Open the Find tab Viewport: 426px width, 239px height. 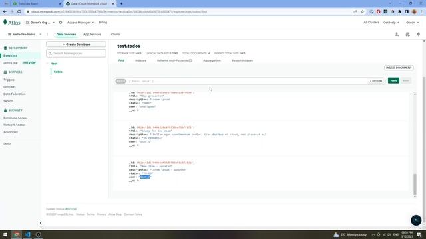point(121,60)
